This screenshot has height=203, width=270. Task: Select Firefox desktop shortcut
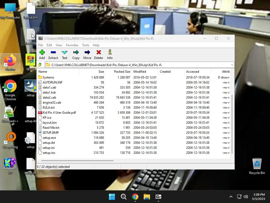click(10, 62)
